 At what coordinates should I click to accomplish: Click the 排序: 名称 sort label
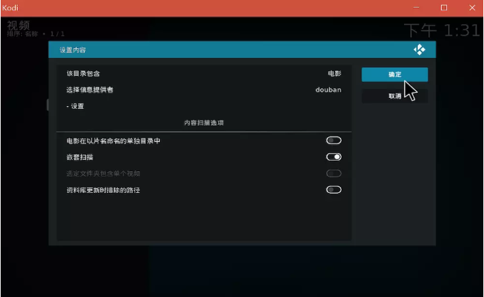(x=24, y=34)
